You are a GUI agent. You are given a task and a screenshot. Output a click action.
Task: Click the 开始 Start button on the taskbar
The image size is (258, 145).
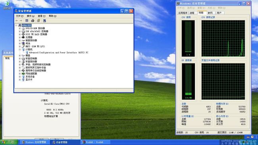(x=9, y=142)
